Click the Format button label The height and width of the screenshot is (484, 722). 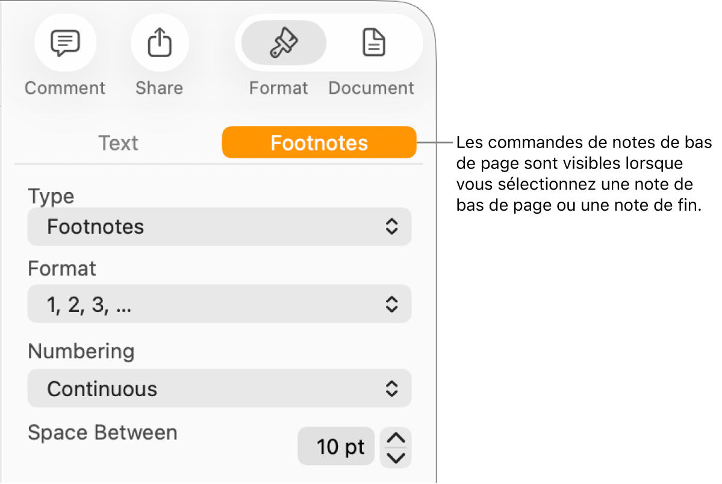[x=278, y=87]
